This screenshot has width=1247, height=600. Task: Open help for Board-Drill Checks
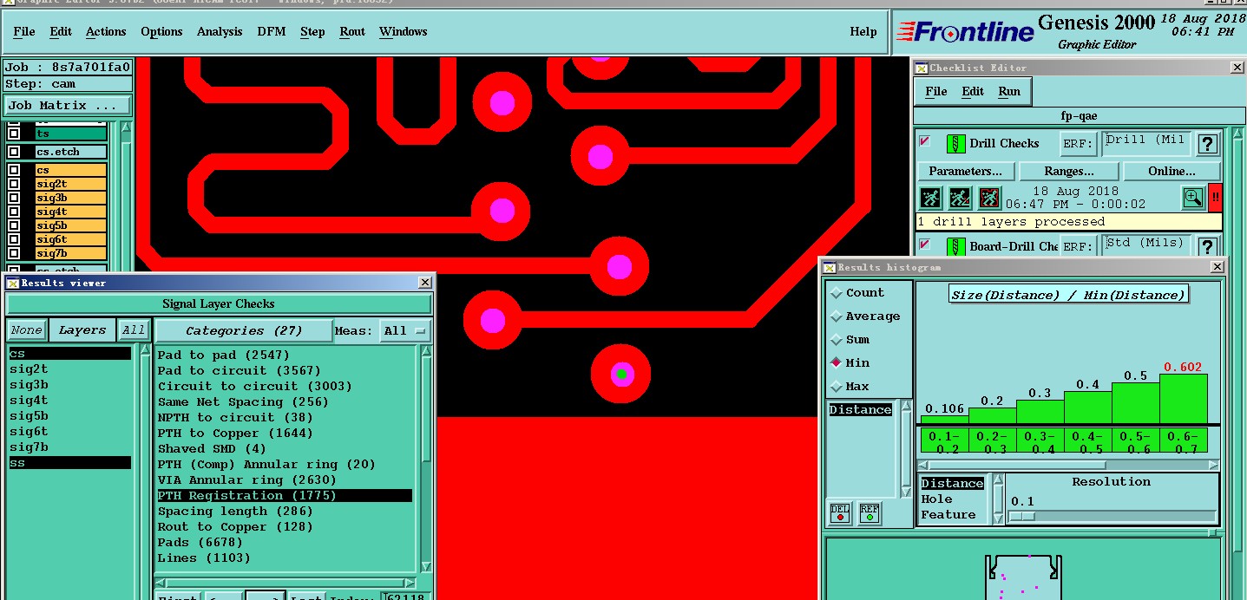pos(1207,247)
